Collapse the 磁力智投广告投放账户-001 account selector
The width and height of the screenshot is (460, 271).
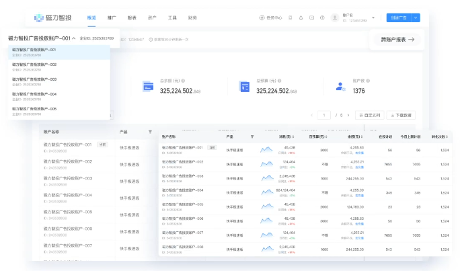point(73,38)
